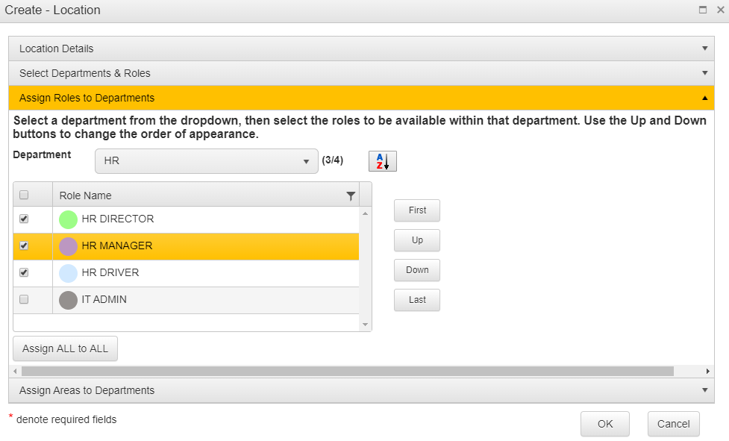
Task: Move role with the Down button
Action: pyautogui.click(x=417, y=270)
